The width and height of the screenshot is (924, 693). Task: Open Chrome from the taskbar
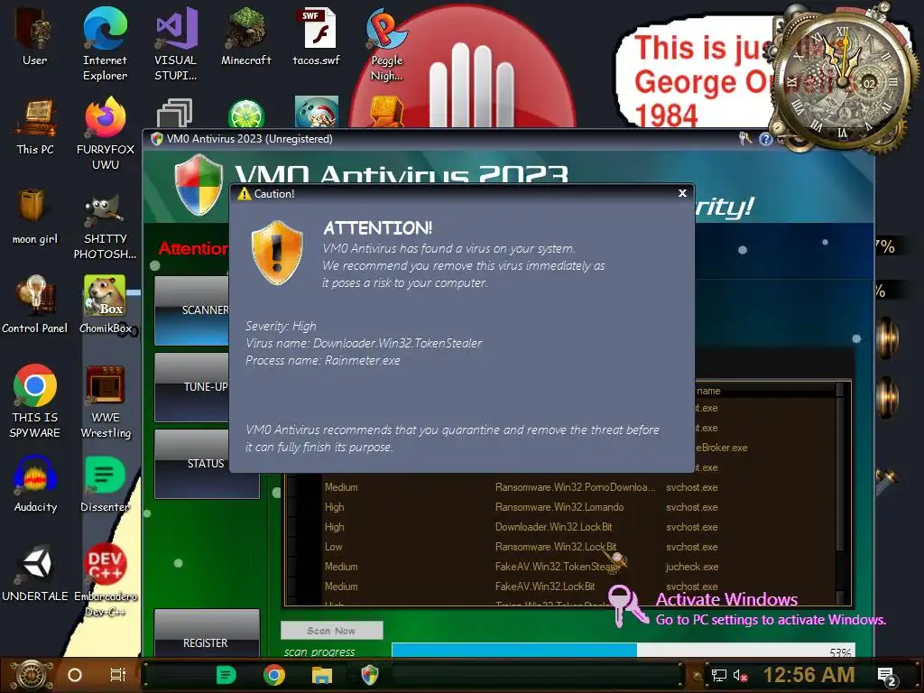[x=274, y=675]
